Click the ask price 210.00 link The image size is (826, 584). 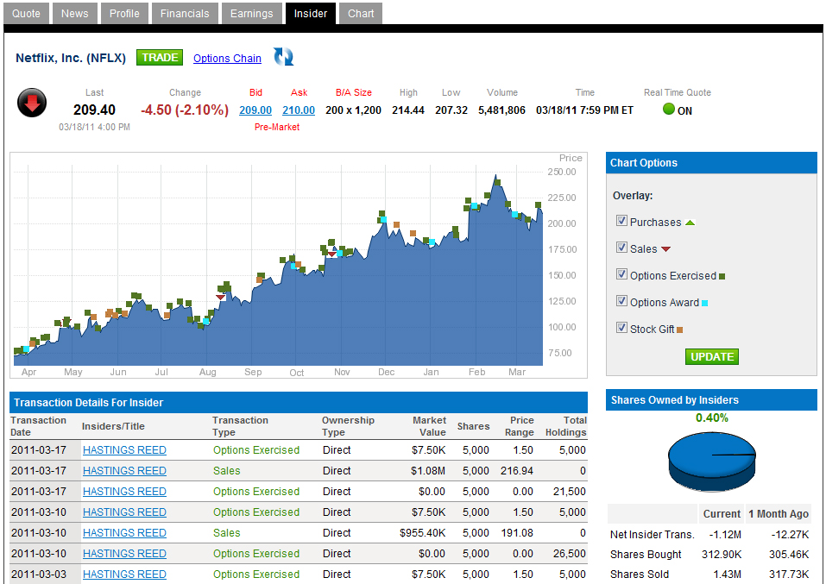pos(299,110)
